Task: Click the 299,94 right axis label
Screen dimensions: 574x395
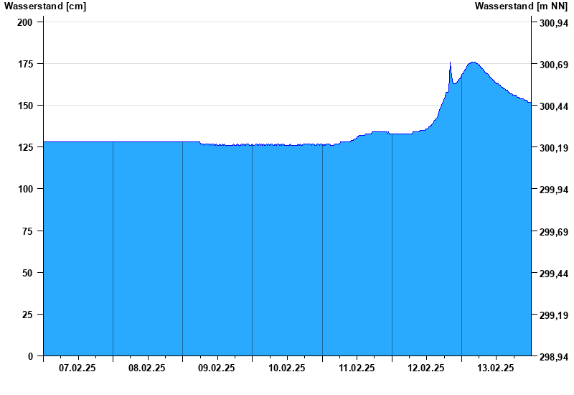Action: pyautogui.click(x=554, y=190)
